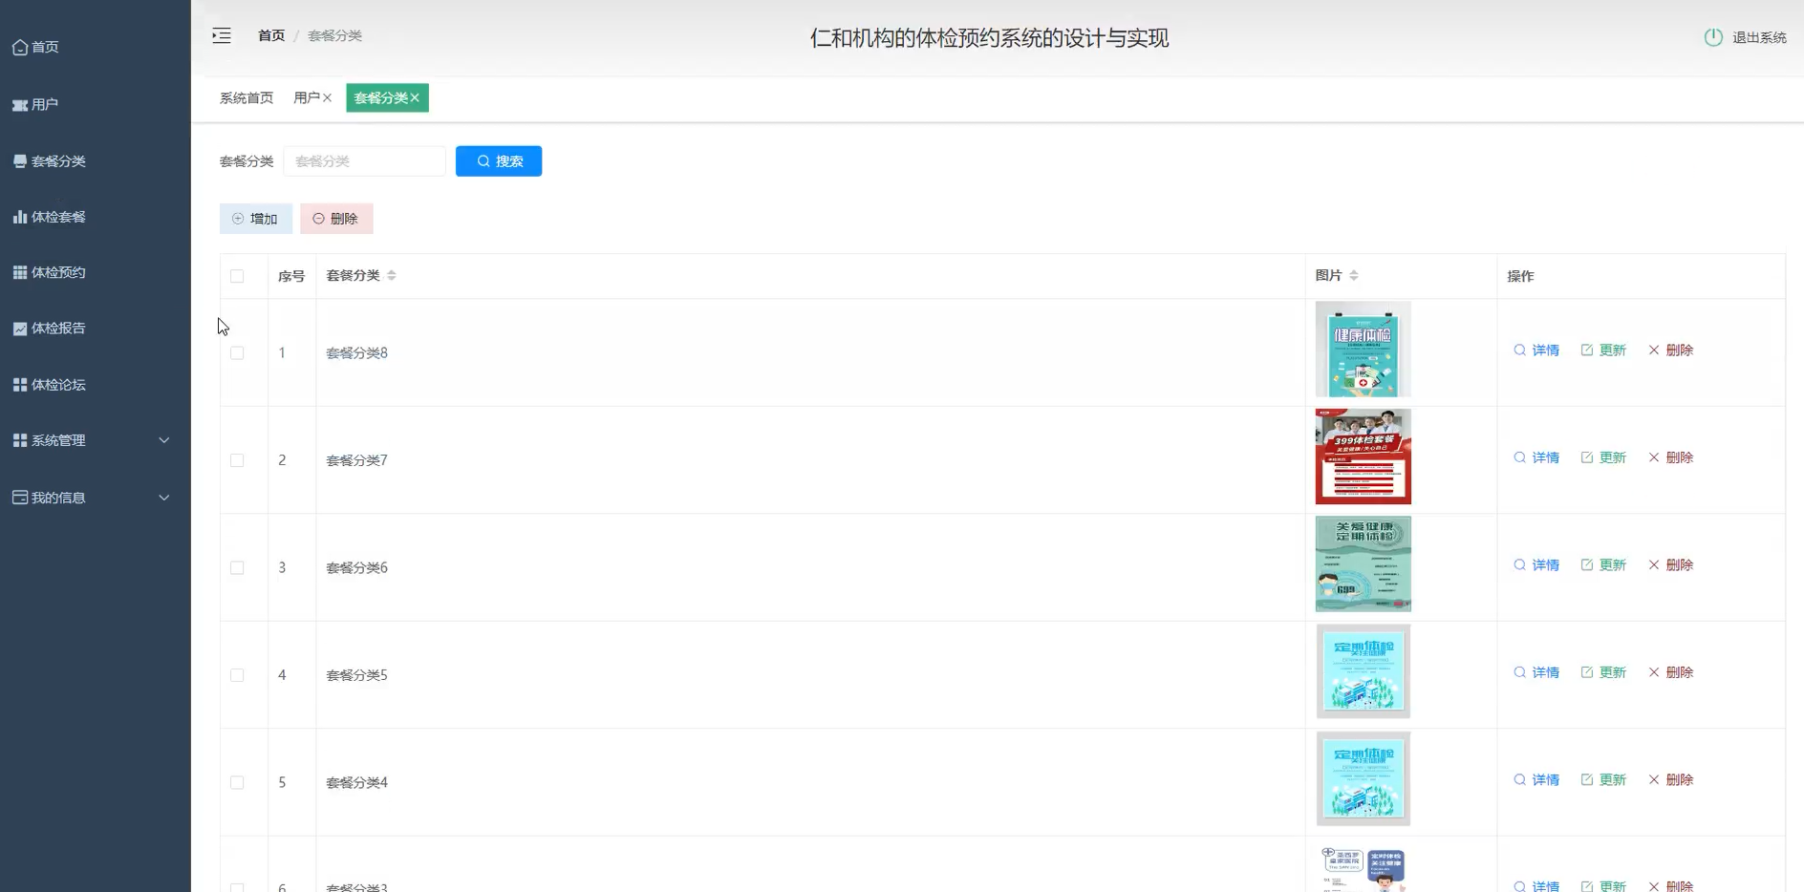This screenshot has width=1804, height=892.
Task: Expand the 我的信息 submenu chevron
Action: click(164, 498)
